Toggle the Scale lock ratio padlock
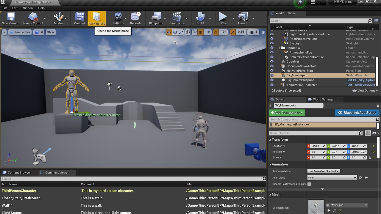381x214 pixels. (369, 158)
